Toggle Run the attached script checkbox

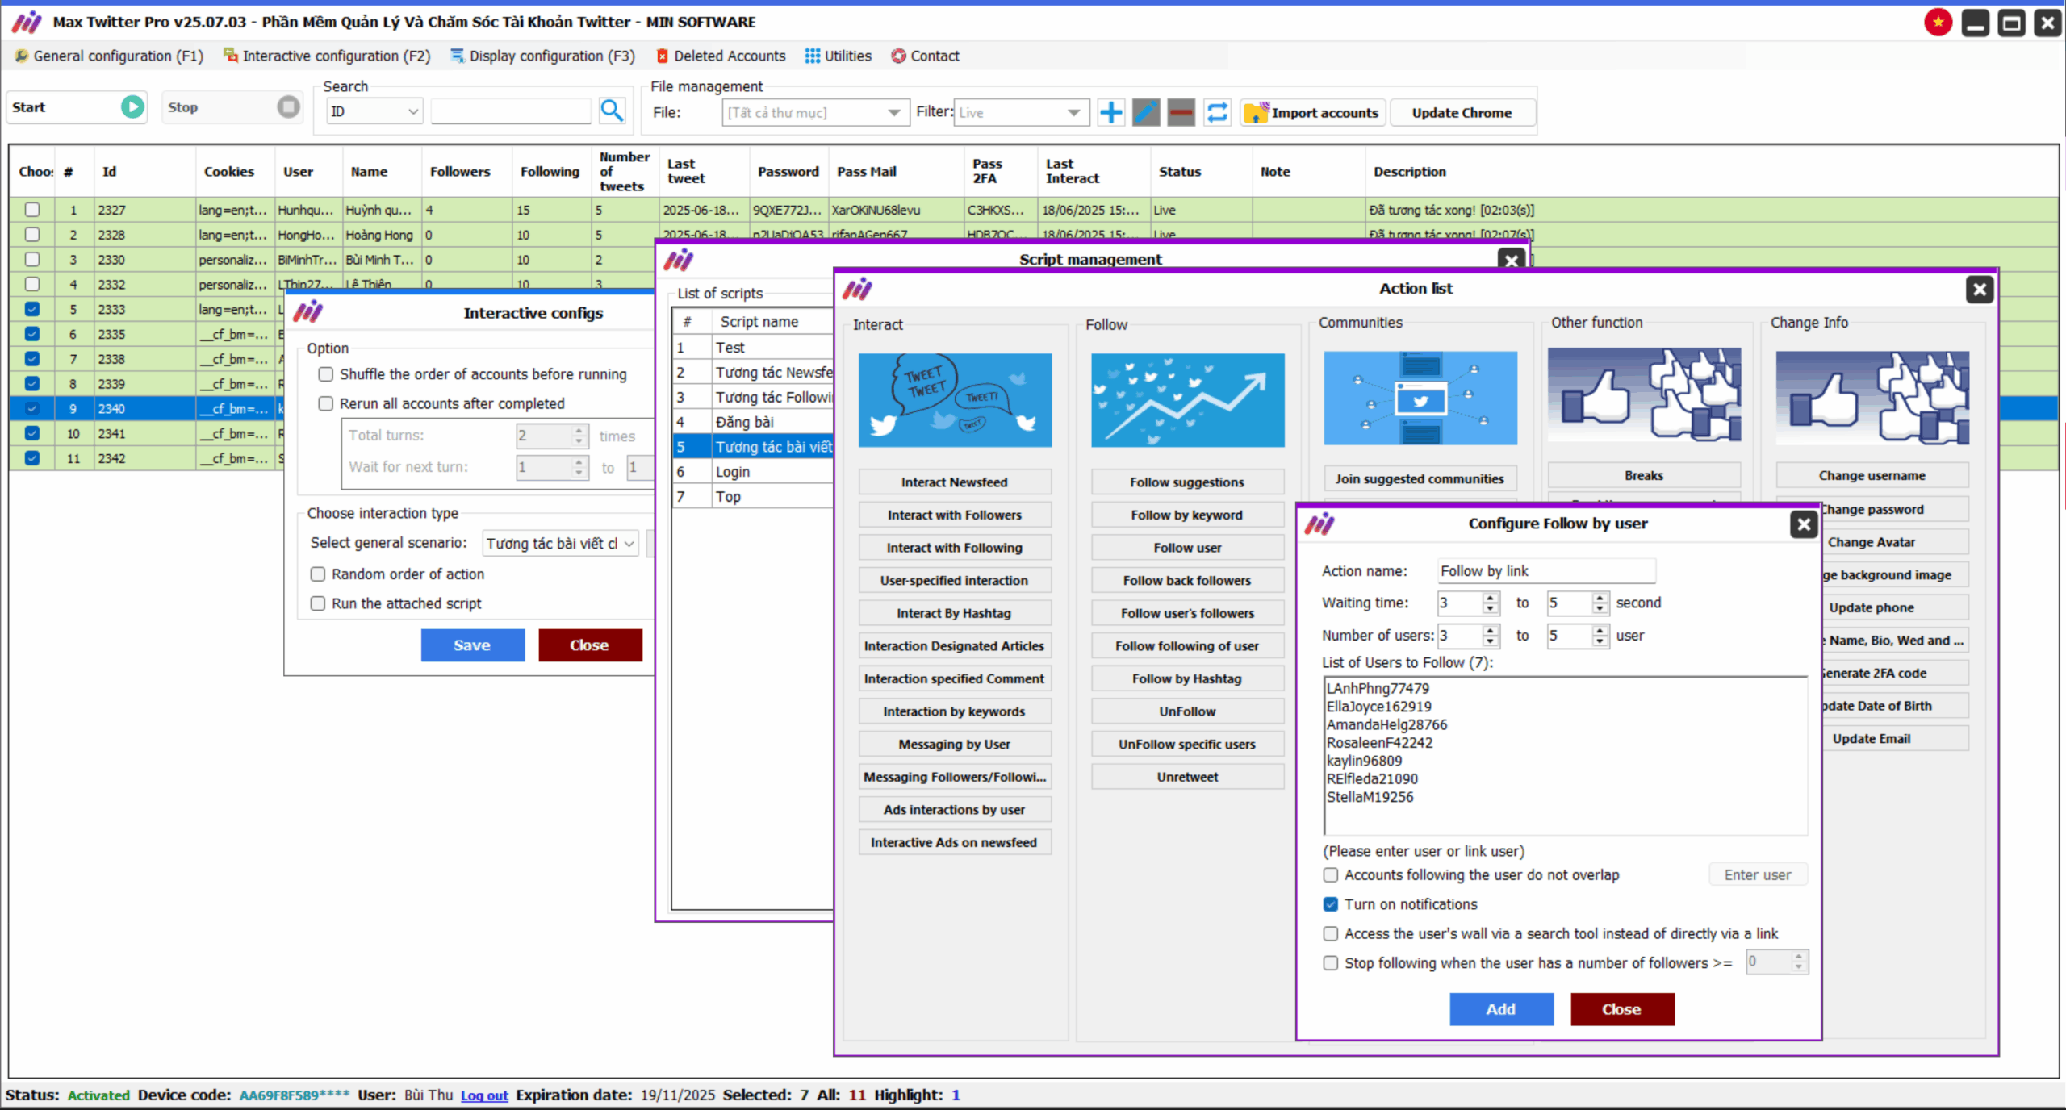[x=318, y=603]
